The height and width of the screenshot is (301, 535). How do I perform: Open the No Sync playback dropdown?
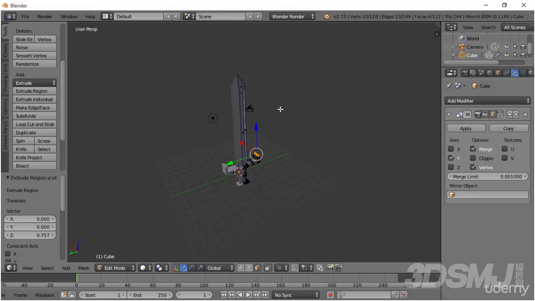[296, 295]
